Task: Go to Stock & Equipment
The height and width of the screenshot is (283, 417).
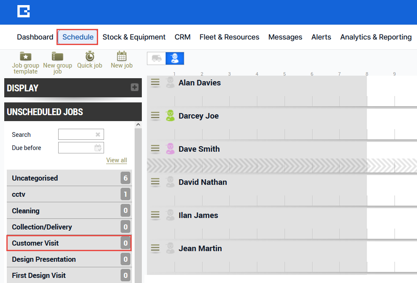Action: (x=134, y=37)
